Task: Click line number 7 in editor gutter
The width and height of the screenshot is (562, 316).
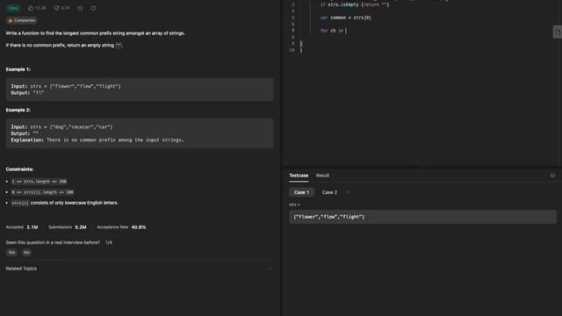Action: (x=292, y=31)
